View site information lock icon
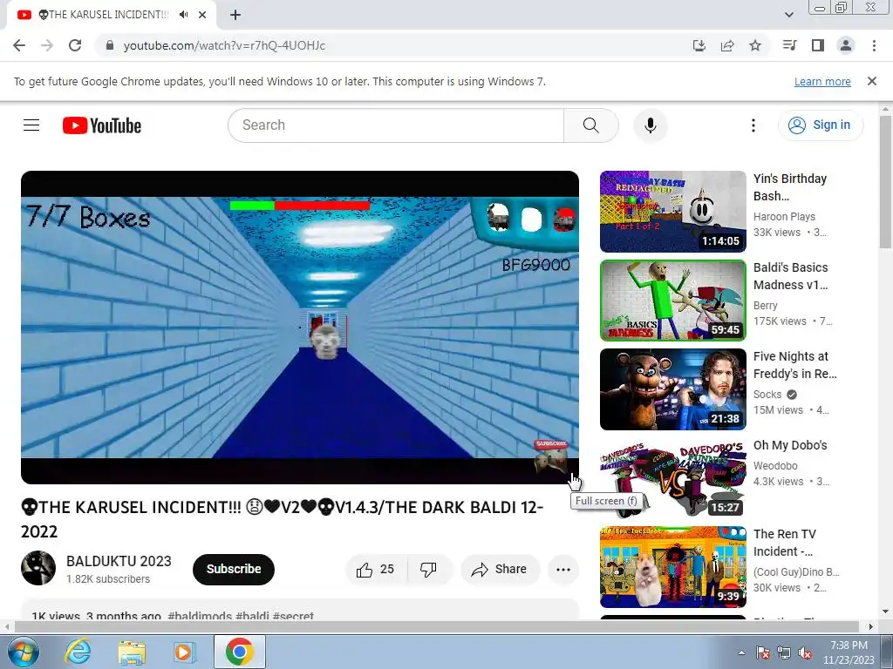Viewport: 893px width, 669px height. pos(110,45)
